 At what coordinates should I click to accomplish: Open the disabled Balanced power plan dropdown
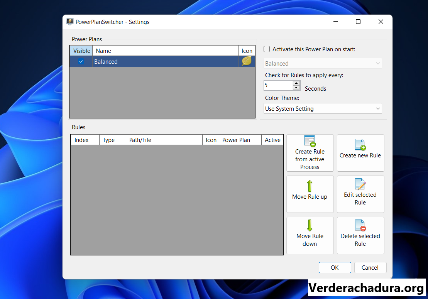click(x=323, y=64)
